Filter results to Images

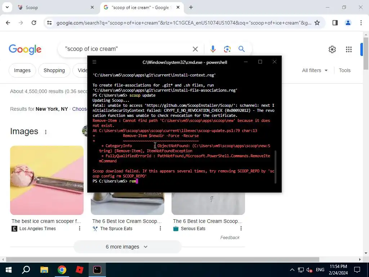coord(22,70)
